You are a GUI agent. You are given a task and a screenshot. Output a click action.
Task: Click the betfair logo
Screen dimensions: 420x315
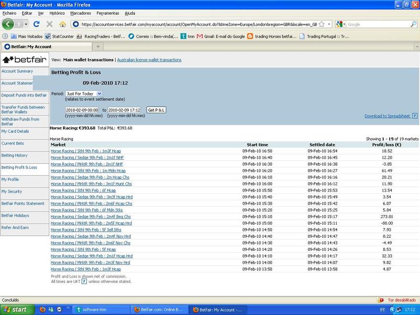pyautogui.click(x=25, y=59)
